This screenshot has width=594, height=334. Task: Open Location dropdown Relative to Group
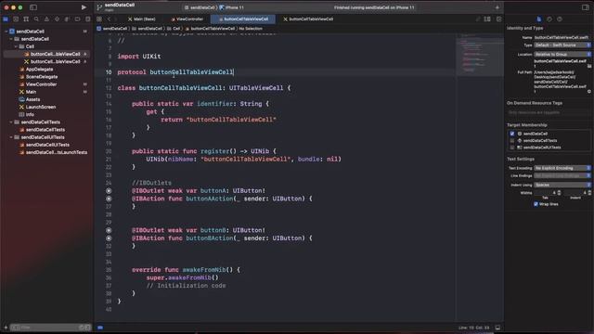(x=562, y=55)
